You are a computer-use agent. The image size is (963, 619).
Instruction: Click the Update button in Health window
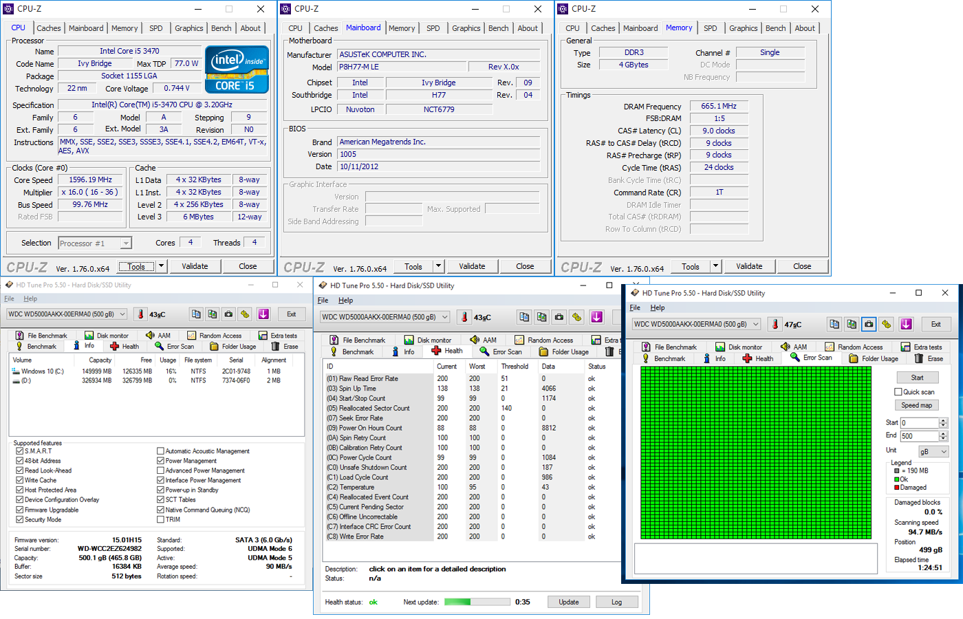[x=568, y=602]
